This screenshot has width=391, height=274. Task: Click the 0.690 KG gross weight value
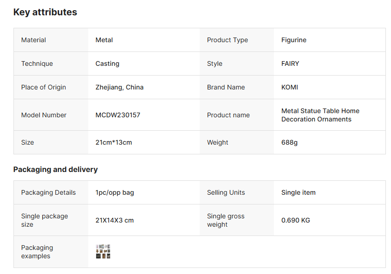click(x=295, y=220)
